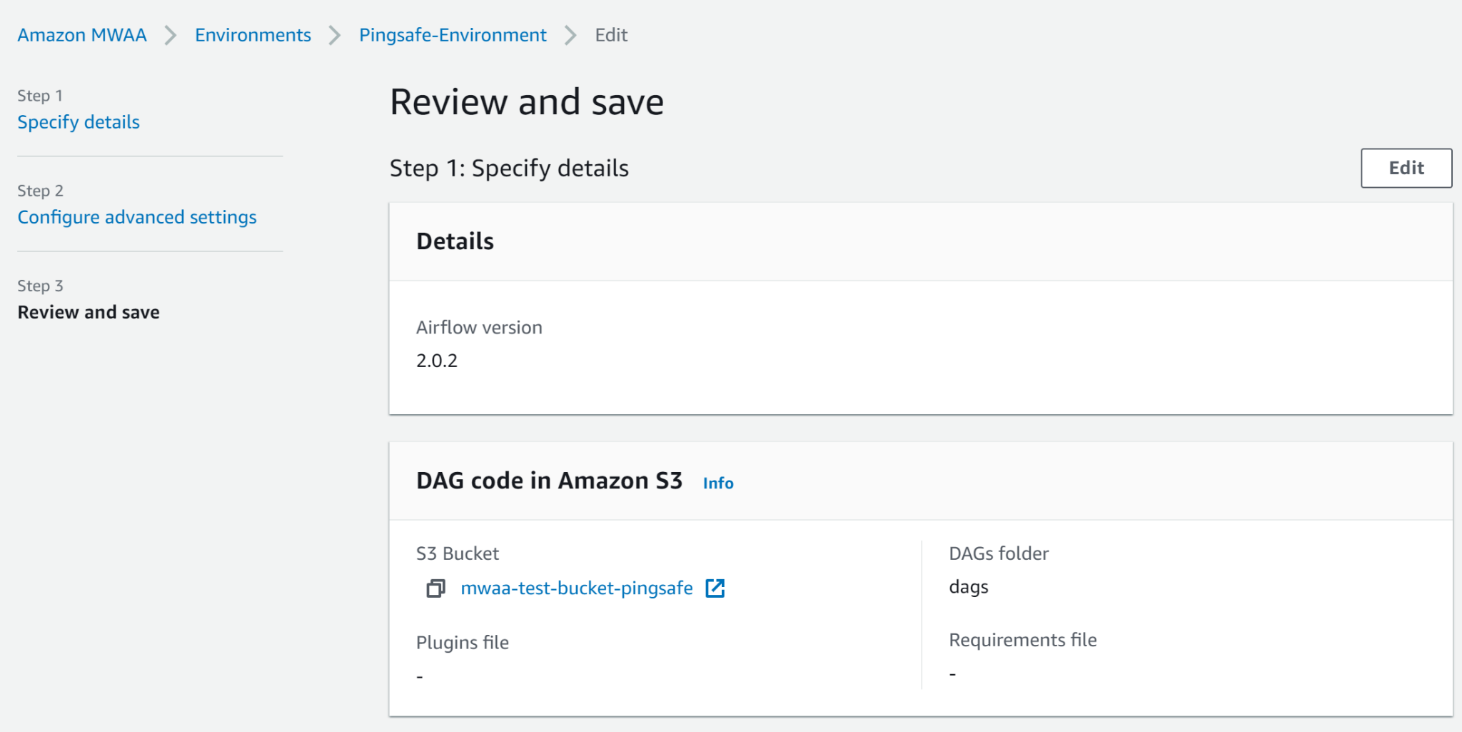Viewport: 1462px width, 732px height.
Task: Click the chevron after Amazon MWAA breadcrumb
Action: pyautogui.click(x=171, y=35)
